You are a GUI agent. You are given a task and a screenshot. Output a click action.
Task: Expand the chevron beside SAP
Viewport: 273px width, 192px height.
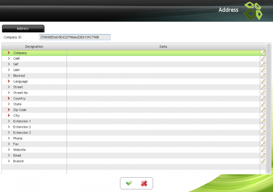coord(9,64)
